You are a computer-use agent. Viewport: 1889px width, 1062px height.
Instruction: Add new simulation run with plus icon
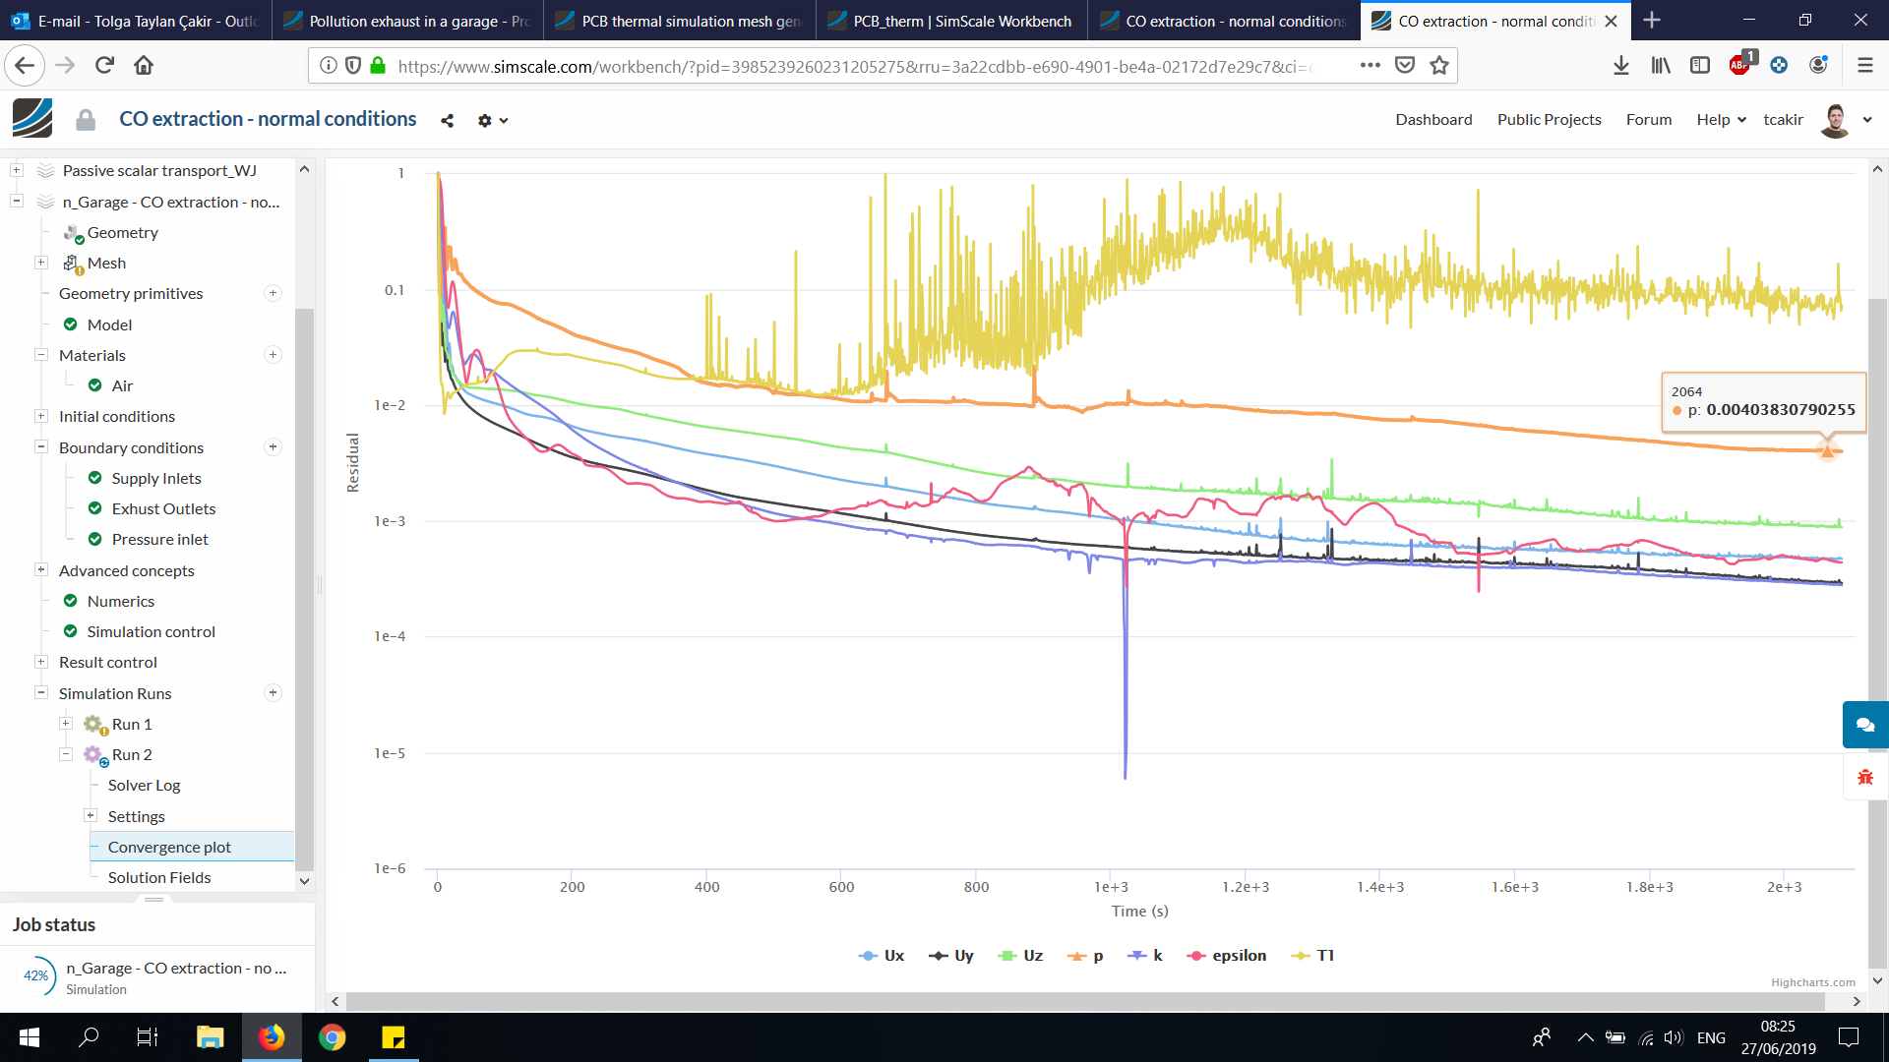point(274,693)
